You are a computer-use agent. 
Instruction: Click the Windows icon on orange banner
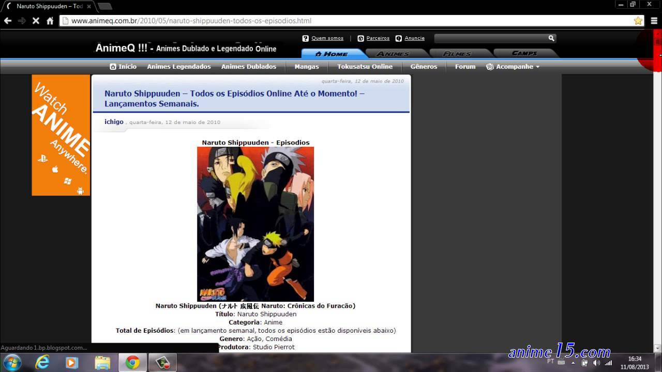pos(68,181)
